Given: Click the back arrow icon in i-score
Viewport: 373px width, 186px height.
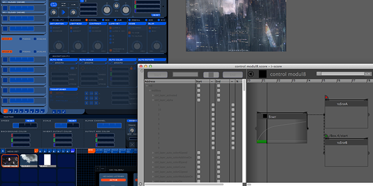Looking at the screenshot, I should point(251,74).
